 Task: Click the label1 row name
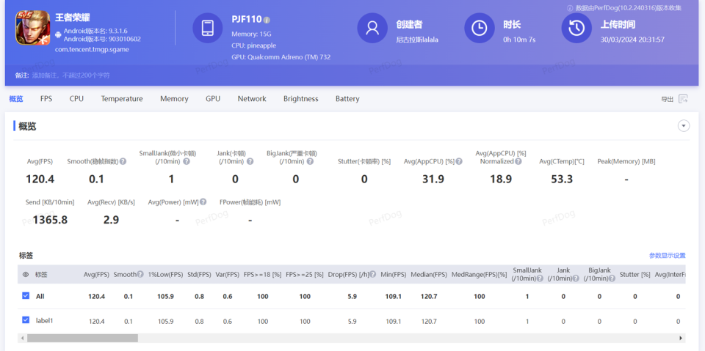point(46,320)
